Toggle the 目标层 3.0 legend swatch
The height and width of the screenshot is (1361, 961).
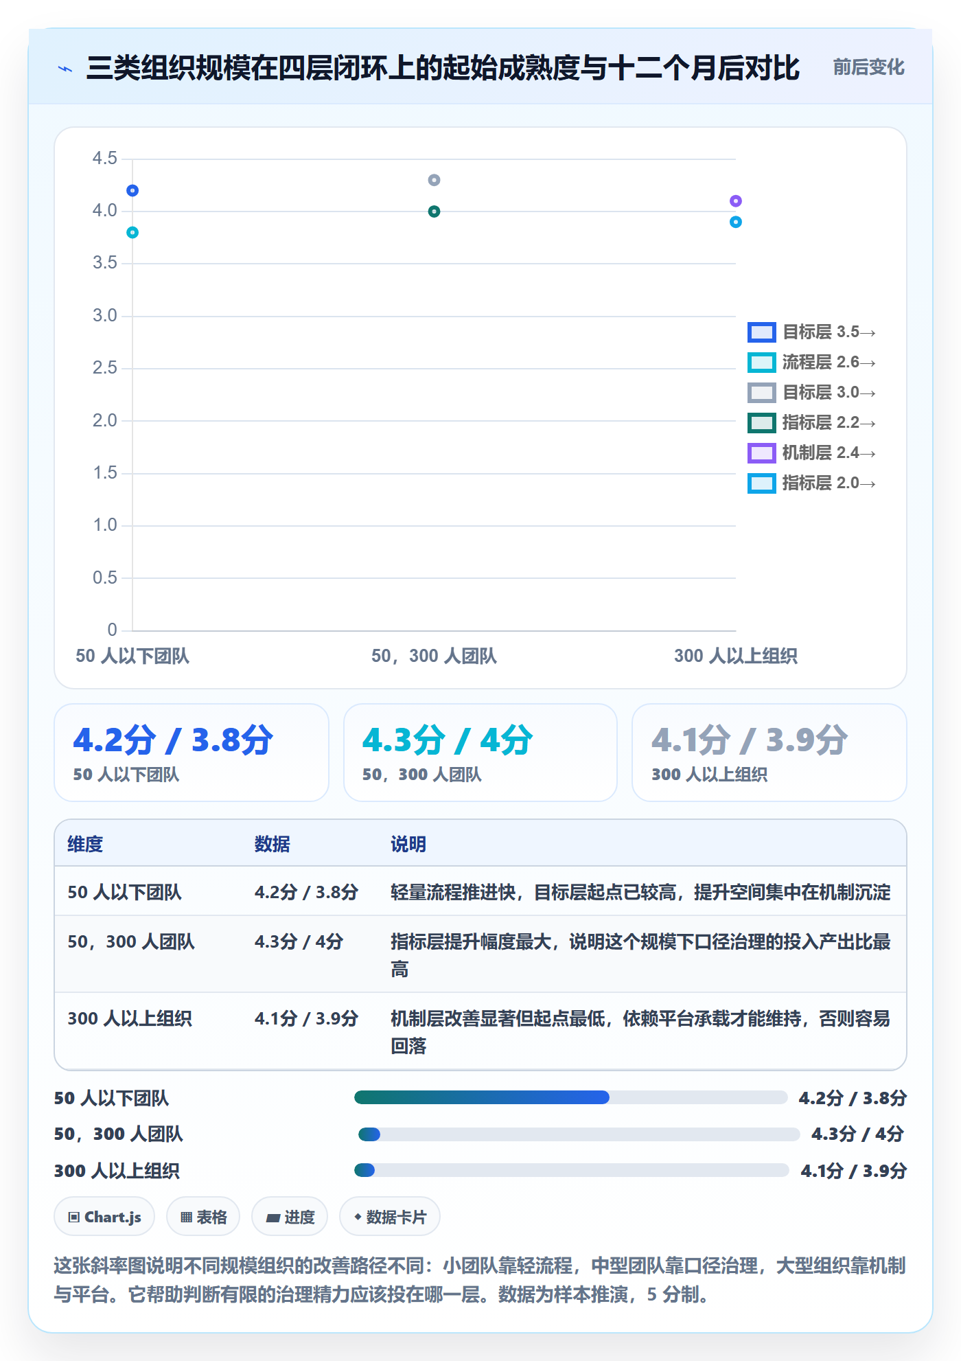(x=761, y=393)
